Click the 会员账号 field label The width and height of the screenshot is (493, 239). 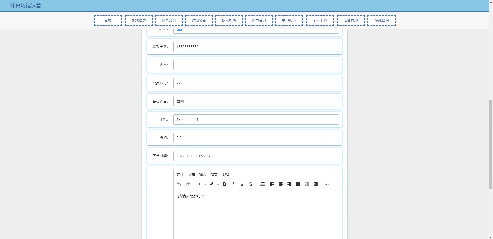160,83
